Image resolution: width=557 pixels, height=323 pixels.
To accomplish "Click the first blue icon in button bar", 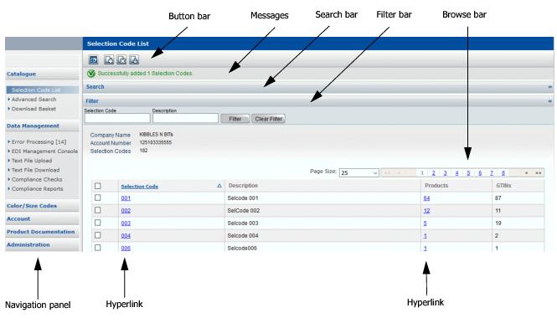I will coord(94,60).
